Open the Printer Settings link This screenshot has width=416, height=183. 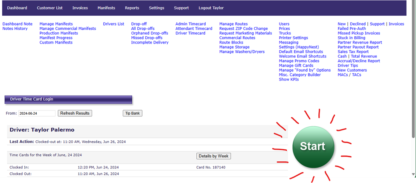293,38
